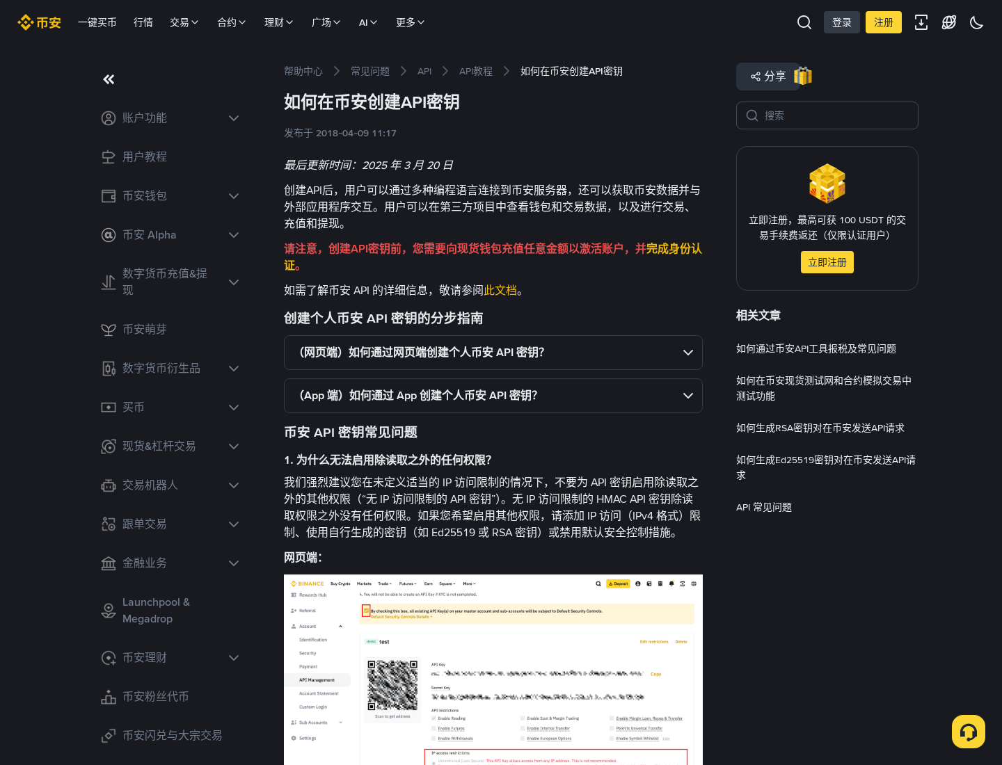Viewport: 1002px width, 765px height.
Task: Click the Launchpool & Megadrop icon
Action: pyautogui.click(x=109, y=611)
